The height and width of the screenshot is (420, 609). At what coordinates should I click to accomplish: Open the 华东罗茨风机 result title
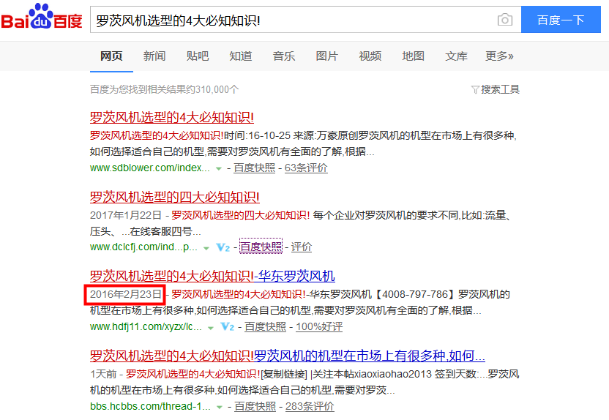coord(212,276)
